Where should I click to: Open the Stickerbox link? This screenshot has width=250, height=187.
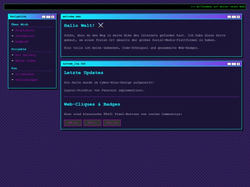tap(25, 74)
